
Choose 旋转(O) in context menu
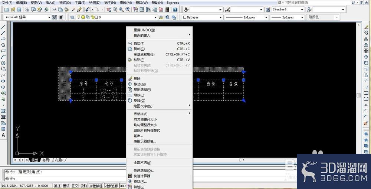[160, 101]
